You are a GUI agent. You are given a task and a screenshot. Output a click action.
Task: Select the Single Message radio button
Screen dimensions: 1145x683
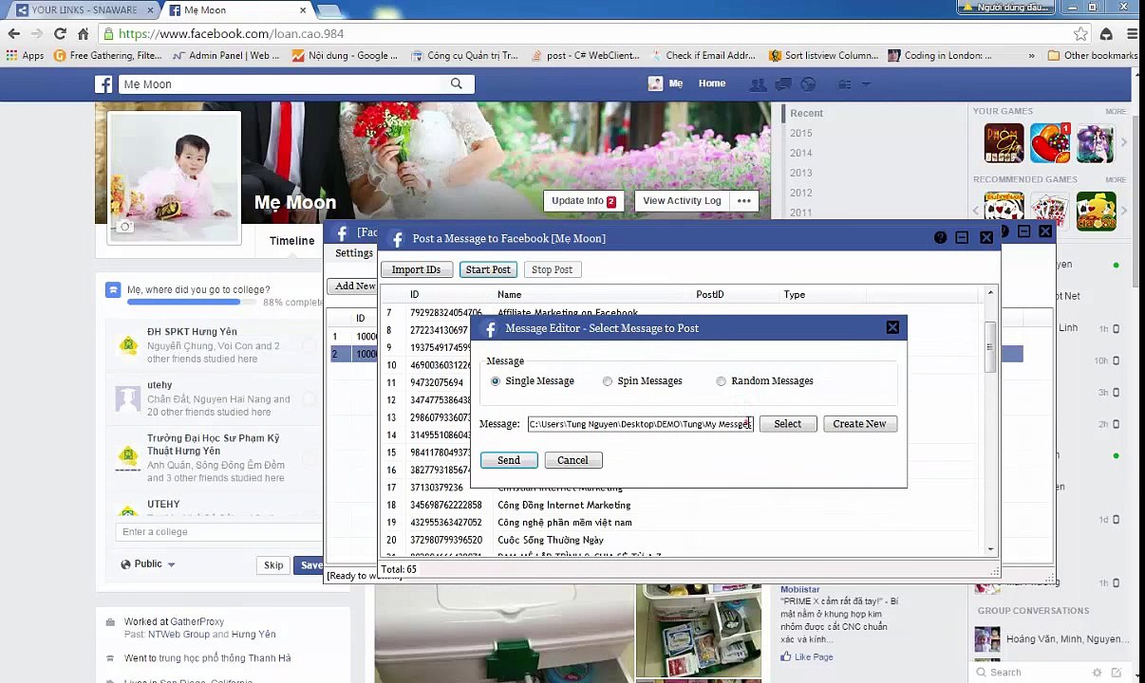point(496,381)
